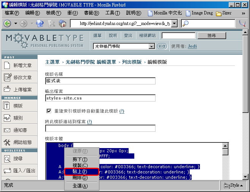Click the search magnifier icon in toolbar
This screenshot has width=250, height=192.
point(185,23)
